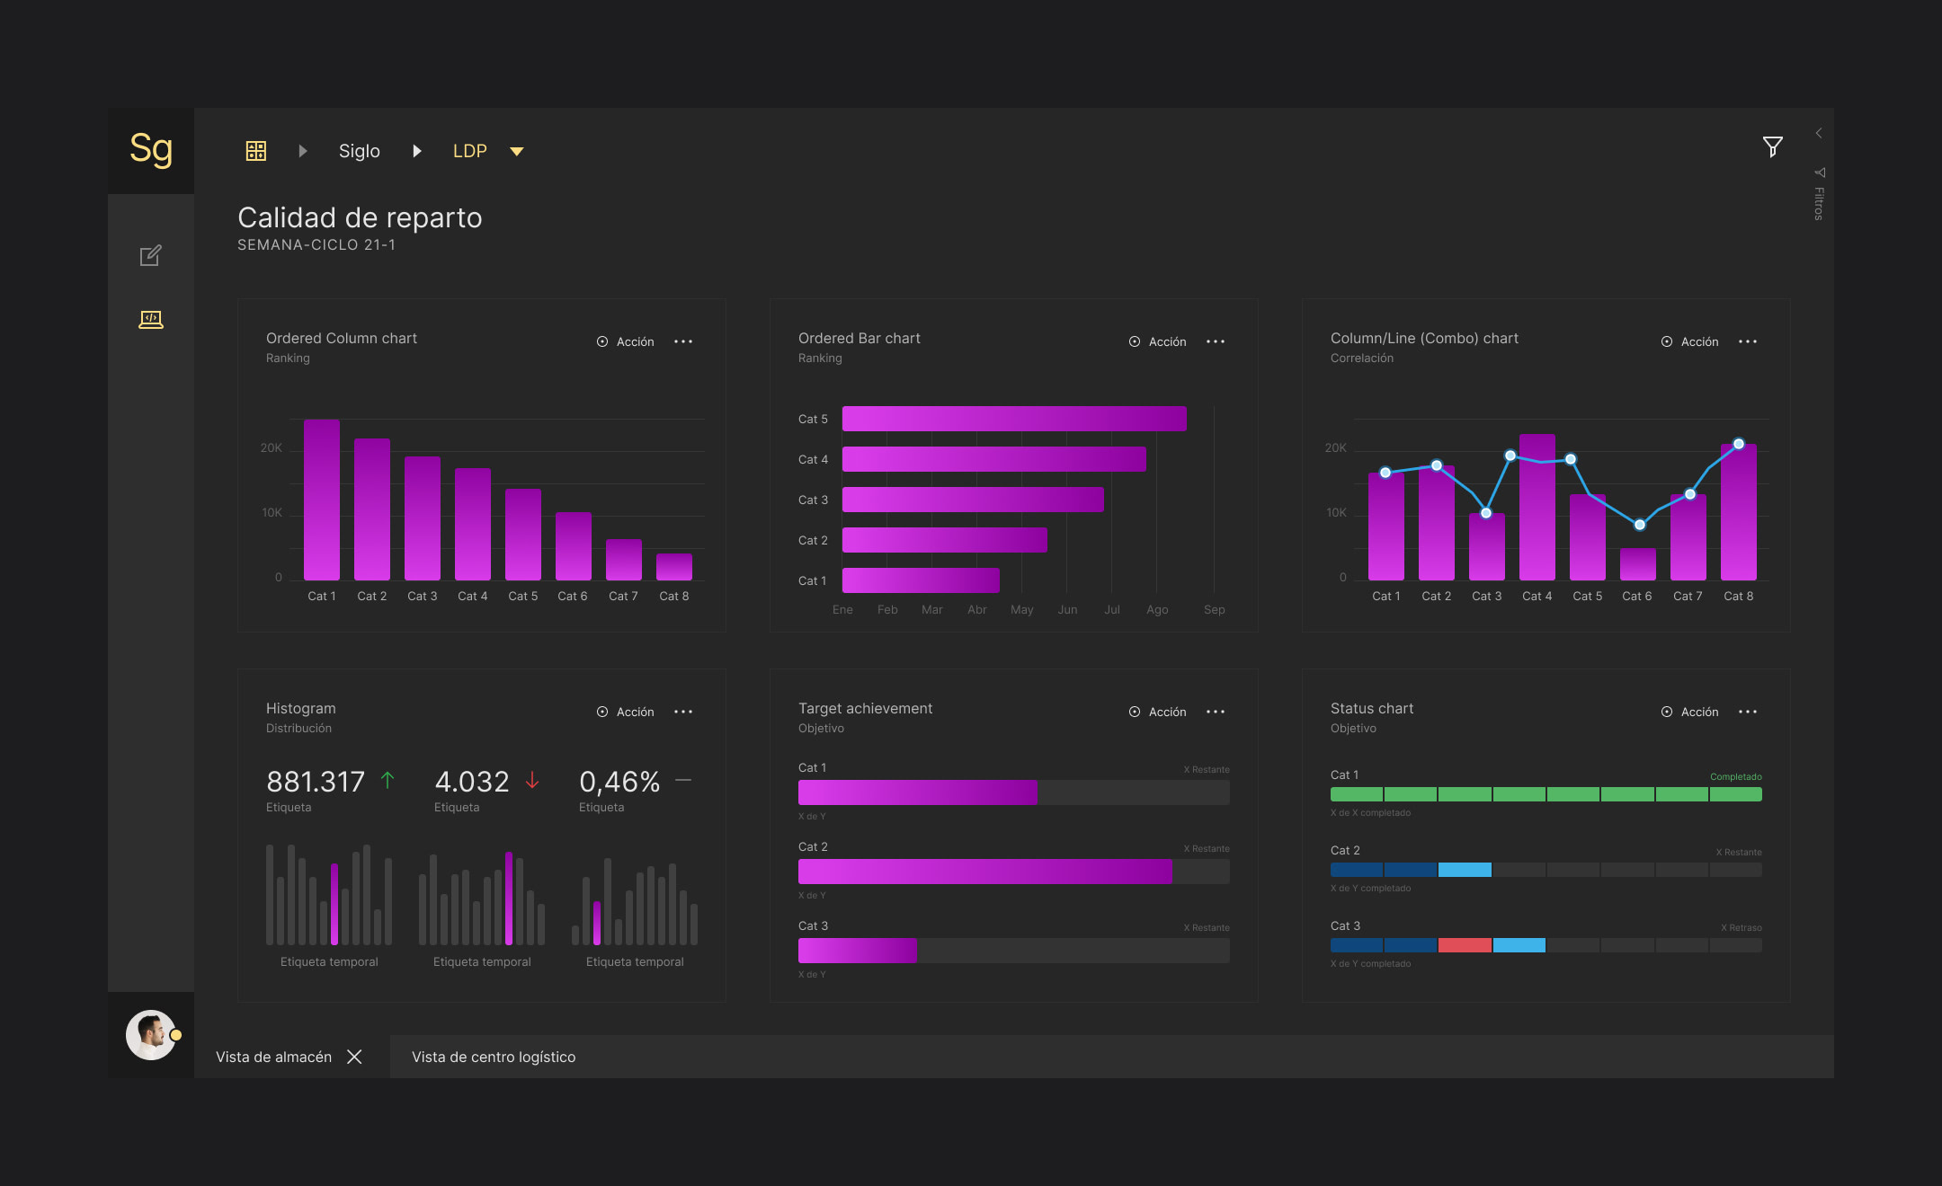Open the filter funnel icon
Screen dimensions: 1942x1186
pos(1772,147)
